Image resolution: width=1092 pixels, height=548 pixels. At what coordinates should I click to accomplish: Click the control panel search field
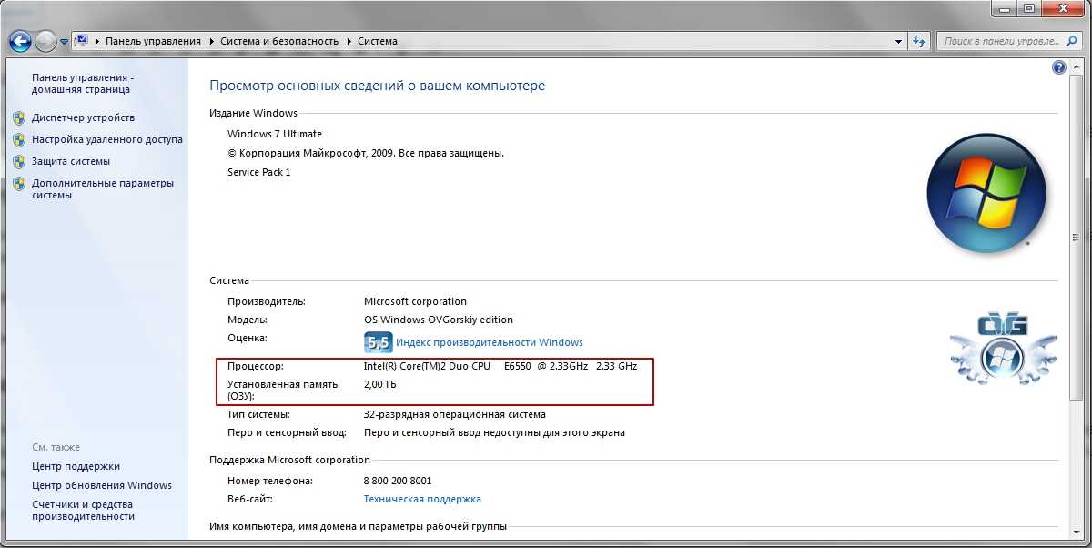(x=996, y=41)
